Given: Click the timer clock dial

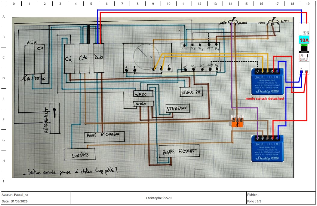Looking at the screenshot, I should pyautogui.click(x=146, y=57).
